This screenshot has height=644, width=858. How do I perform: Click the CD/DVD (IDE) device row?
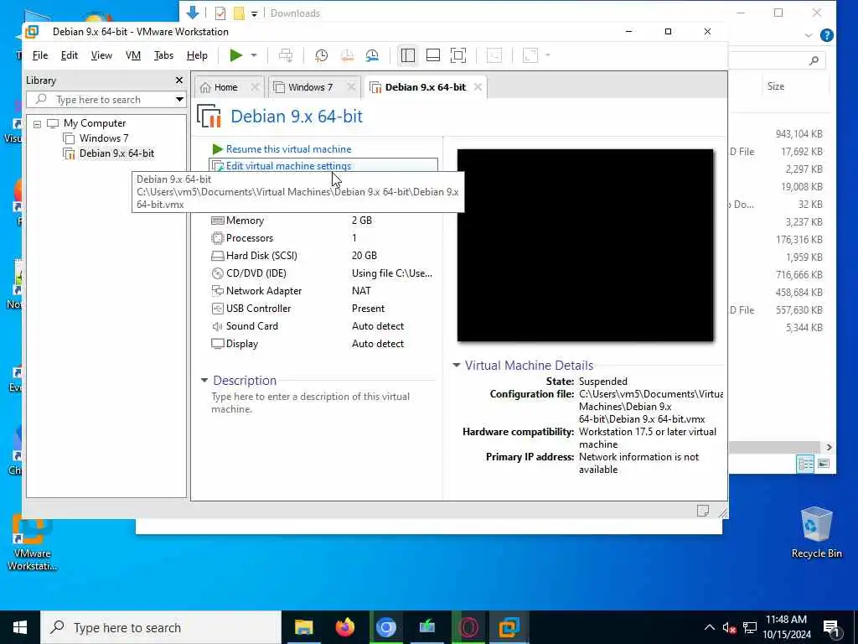(x=323, y=273)
